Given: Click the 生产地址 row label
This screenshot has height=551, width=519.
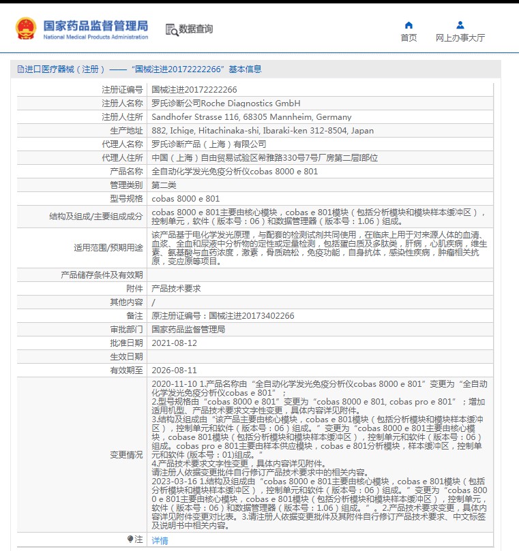Looking at the screenshot, I should tap(126, 131).
